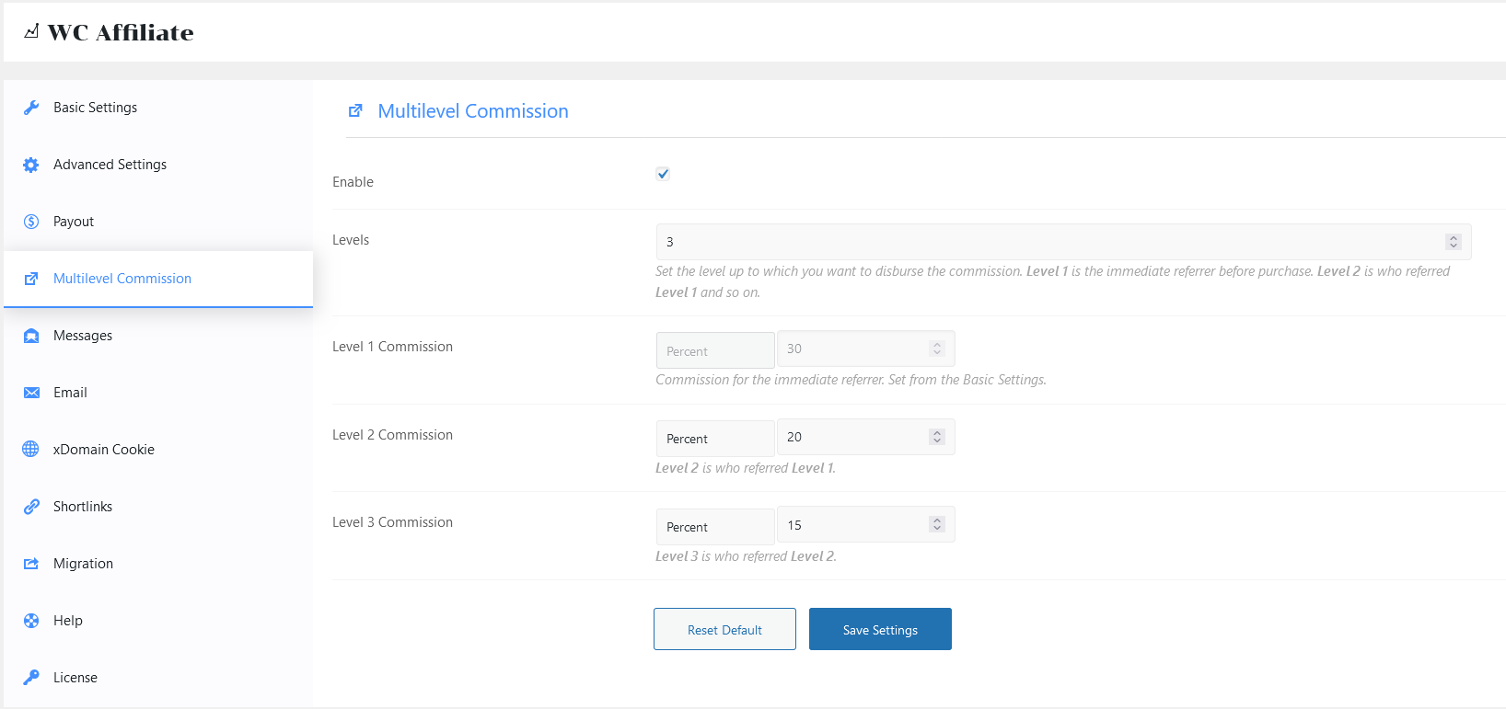The height and width of the screenshot is (709, 1506).
Task: Click the Basic Settings wrench icon
Action: pyautogui.click(x=31, y=108)
